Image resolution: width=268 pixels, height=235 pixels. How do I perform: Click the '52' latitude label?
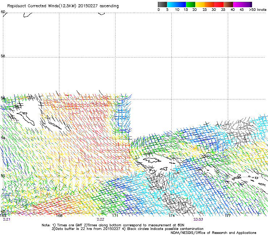(x=3, y=176)
